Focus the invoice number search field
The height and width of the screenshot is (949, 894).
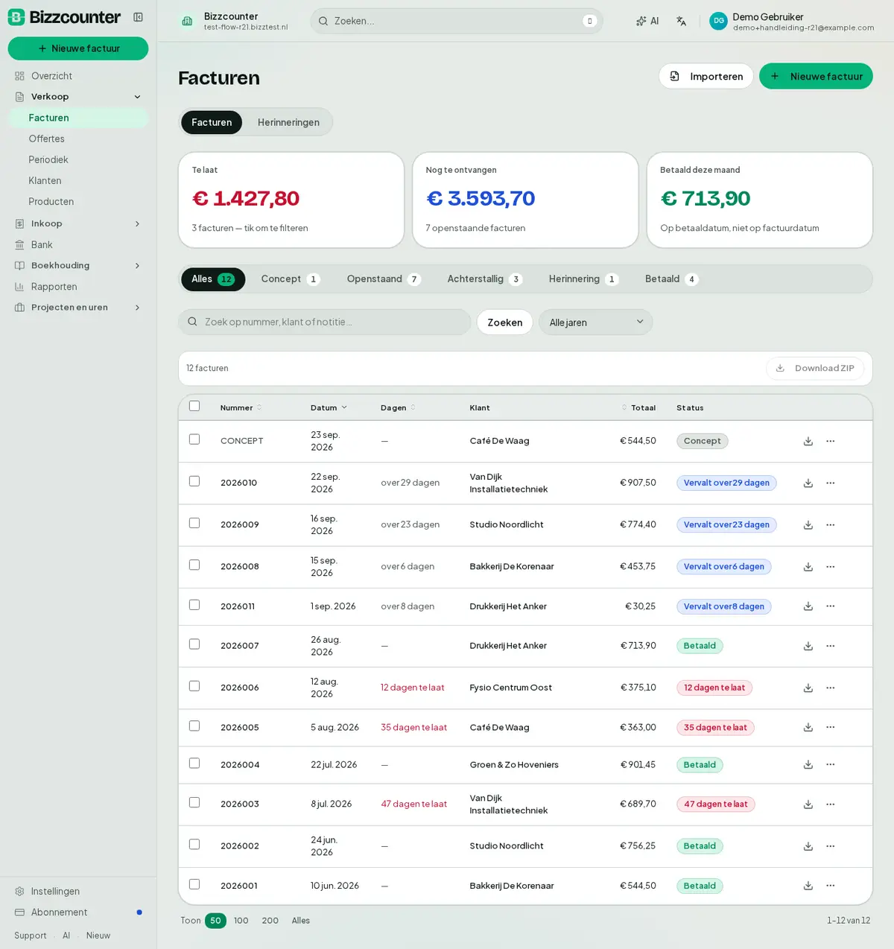point(325,322)
